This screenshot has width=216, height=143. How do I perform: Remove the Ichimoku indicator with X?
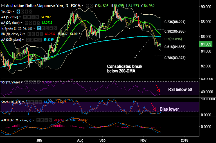tap(55, 28)
